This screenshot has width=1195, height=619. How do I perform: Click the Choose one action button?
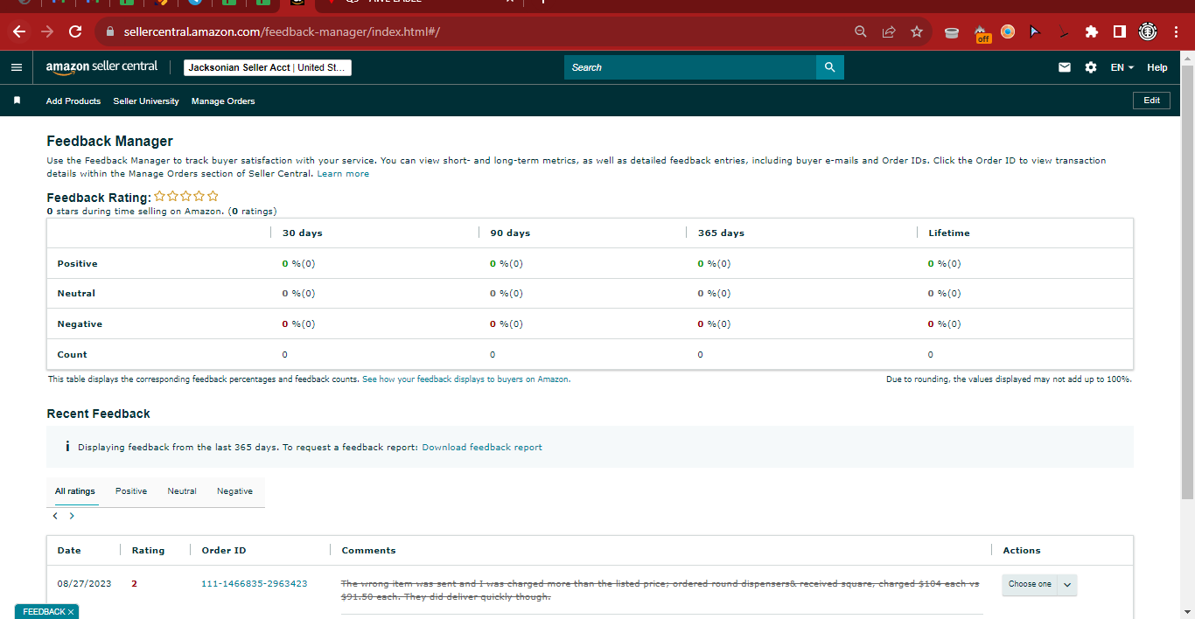coord(1030,585)
